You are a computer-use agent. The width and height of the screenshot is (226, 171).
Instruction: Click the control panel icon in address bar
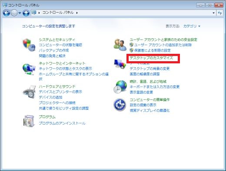point(34,13)
